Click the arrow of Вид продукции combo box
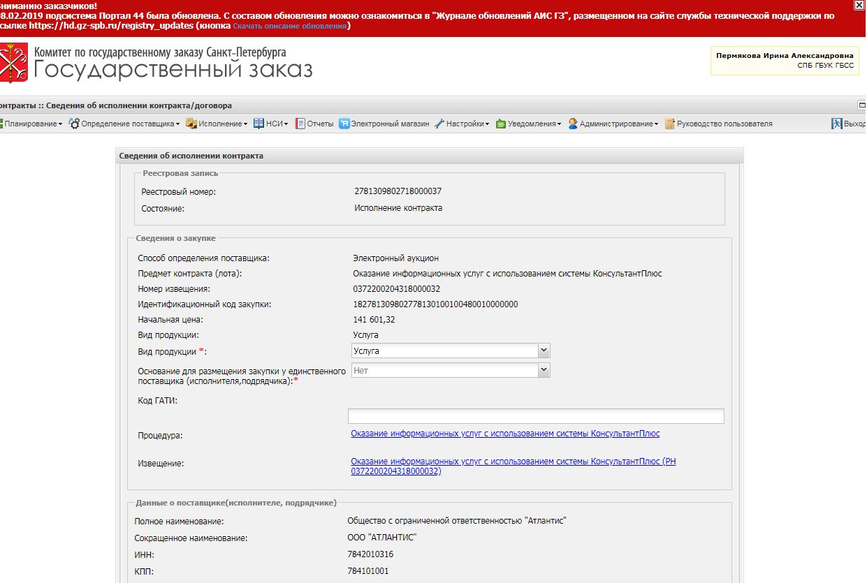Screen dimensions: 867x583 coord(544,350)
